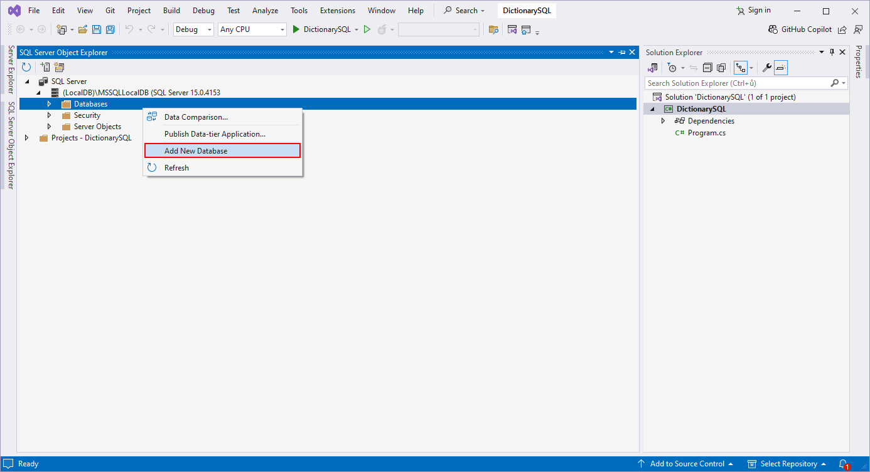Open the Git menu
Viewport: 870px width, 472px height.
tap(110, 10)
